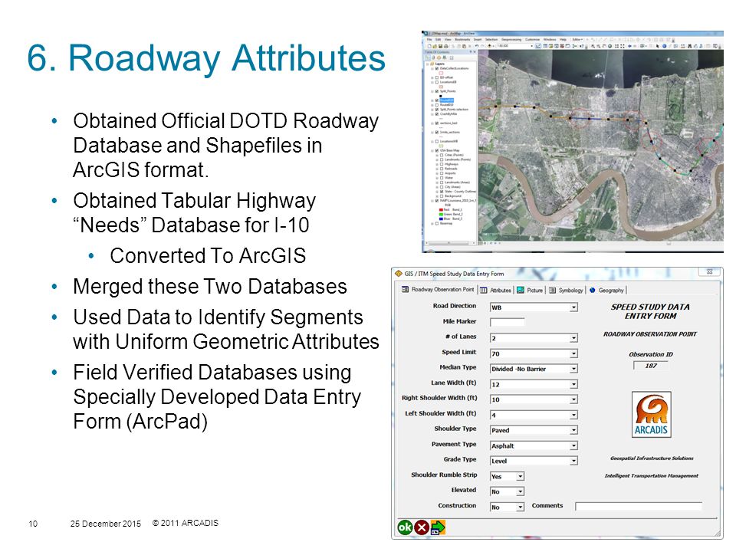Image resolution: width=736 pixels, height=552 pixels.
Task: Switch to the Geography tab
Action: click(606, 290)
